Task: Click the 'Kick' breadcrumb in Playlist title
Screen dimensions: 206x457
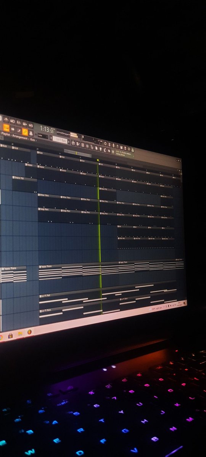Action: (x=32, y=140)
